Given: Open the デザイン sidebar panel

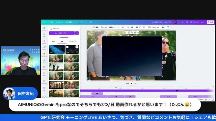Looking at the screenshot, I should click(x=44, y=29).
